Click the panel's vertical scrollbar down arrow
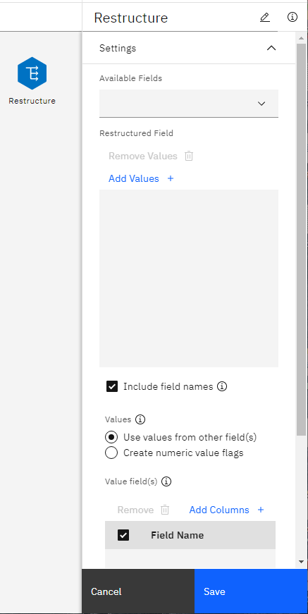Viewport: 308px width, 614px height. click(301, 562)
